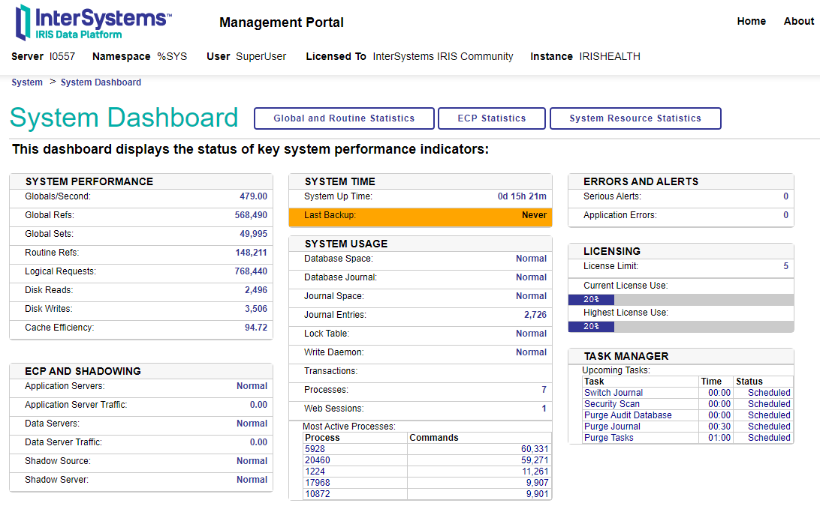Click the System breadcrumb link
Screen dimensions: 820x509
click(27, 82)
